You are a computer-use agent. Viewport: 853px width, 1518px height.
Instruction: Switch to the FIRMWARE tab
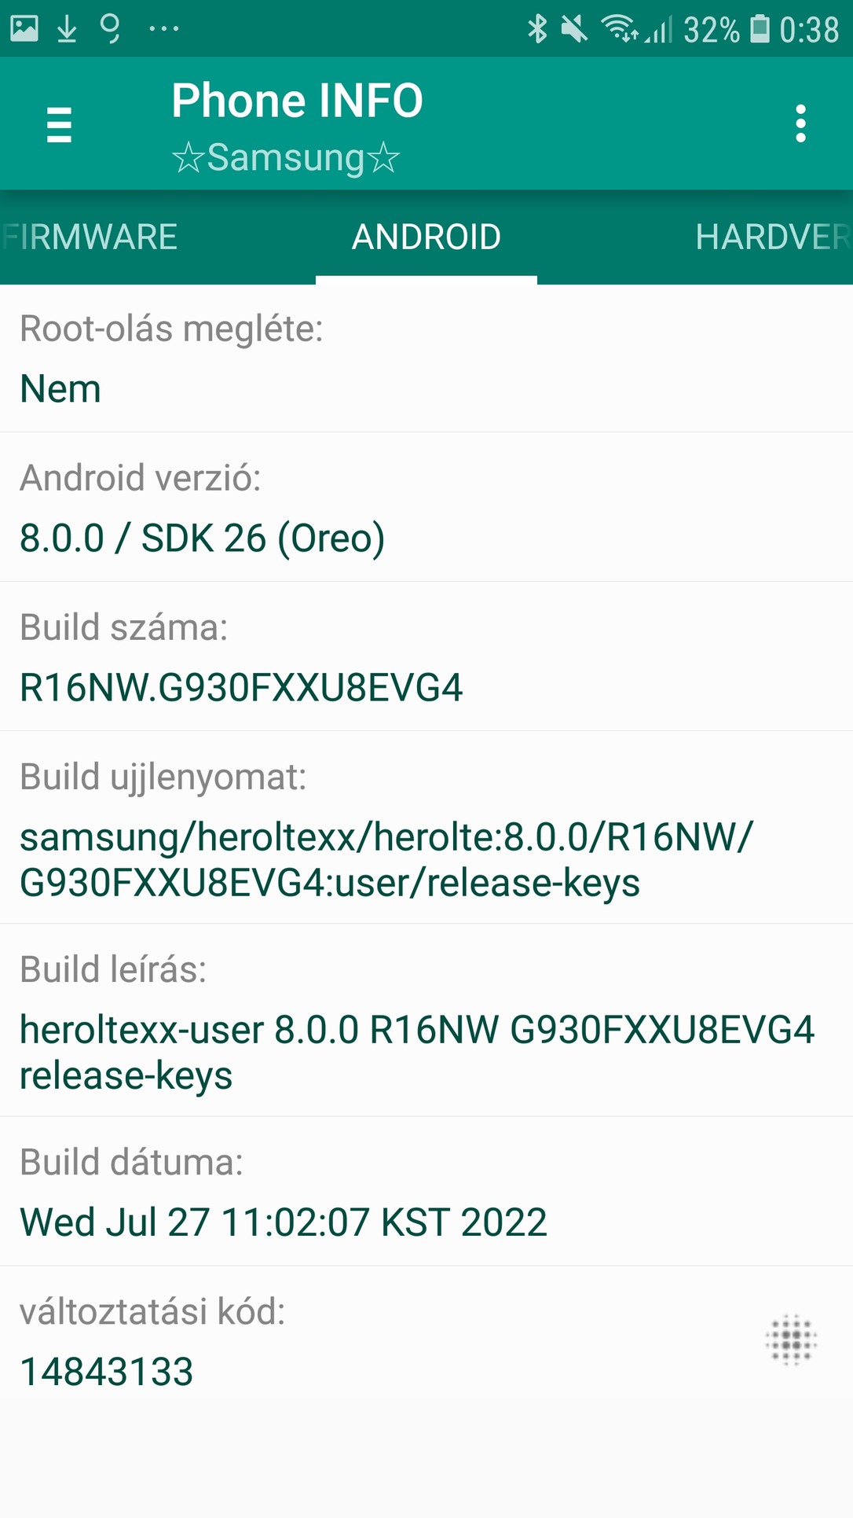pos(91,237)
